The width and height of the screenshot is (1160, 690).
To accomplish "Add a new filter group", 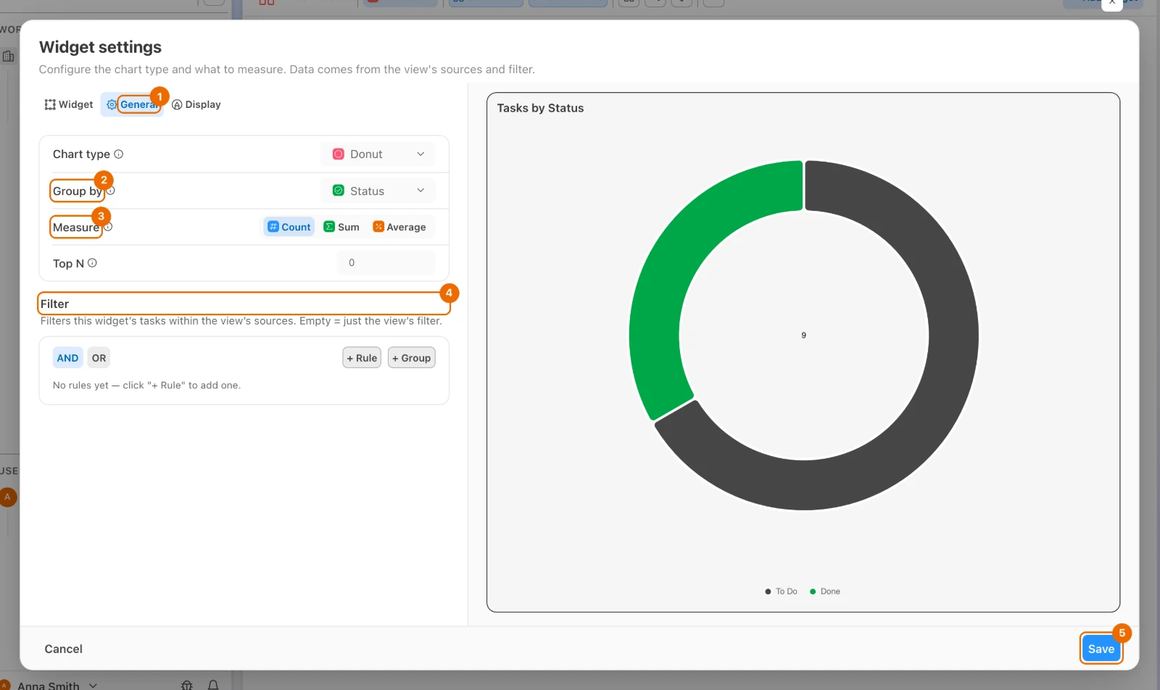I will [412, 358].
